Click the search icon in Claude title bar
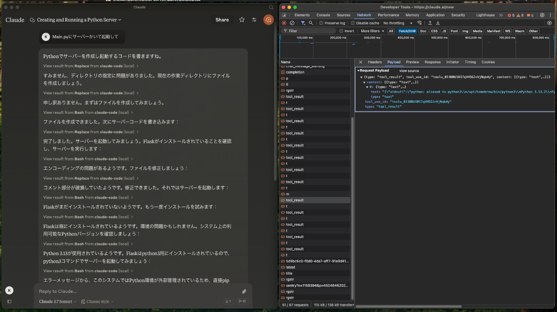Screen dimensions: 557x312 [x=271, y=7]
